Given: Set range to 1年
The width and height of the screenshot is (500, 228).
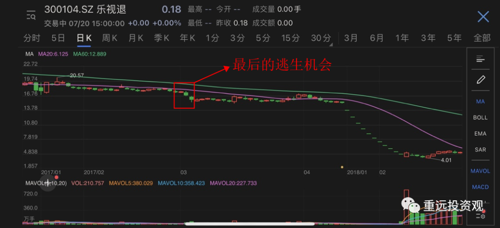Looking at the screenshot, I should coord(402,38).
